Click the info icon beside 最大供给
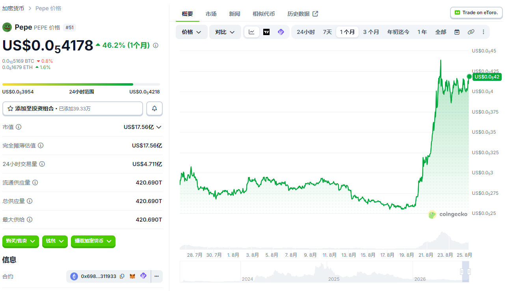 30,220
